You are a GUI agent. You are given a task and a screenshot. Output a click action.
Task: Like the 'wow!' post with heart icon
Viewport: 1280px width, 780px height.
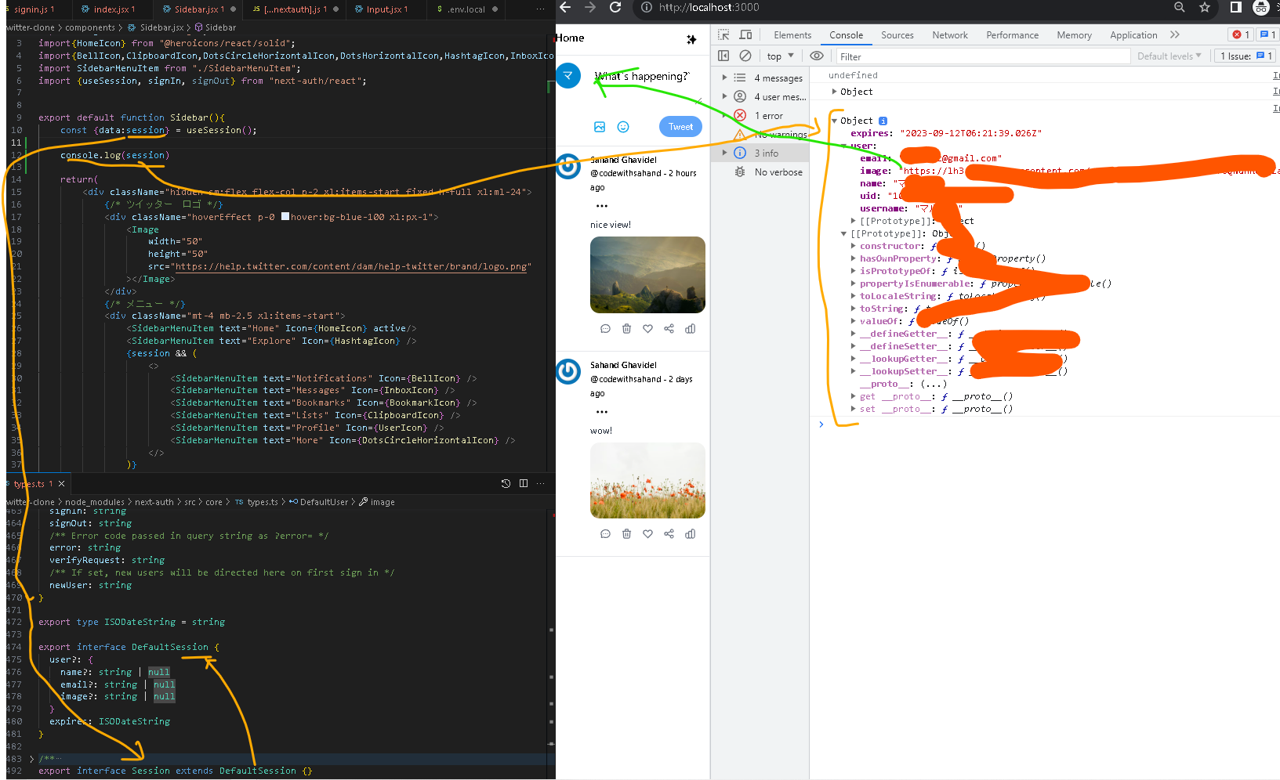647,534
